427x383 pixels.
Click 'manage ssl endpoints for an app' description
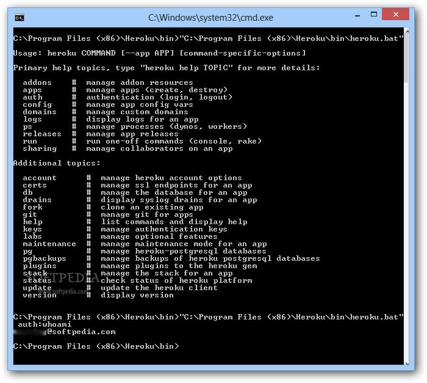[176, 185]
